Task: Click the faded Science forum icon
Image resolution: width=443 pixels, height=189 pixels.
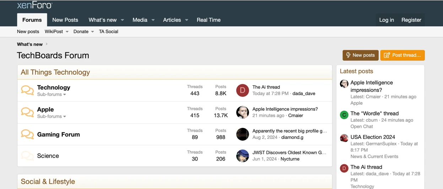Action: (27, 156)
